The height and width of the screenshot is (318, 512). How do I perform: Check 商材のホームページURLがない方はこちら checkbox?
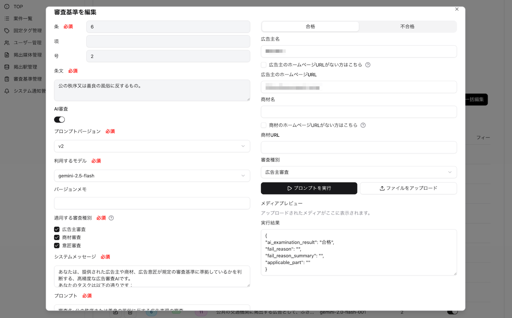264,126
